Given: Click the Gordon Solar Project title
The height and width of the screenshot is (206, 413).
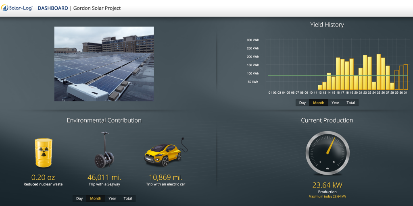Looking at the screenshot, I should point(97,8).
